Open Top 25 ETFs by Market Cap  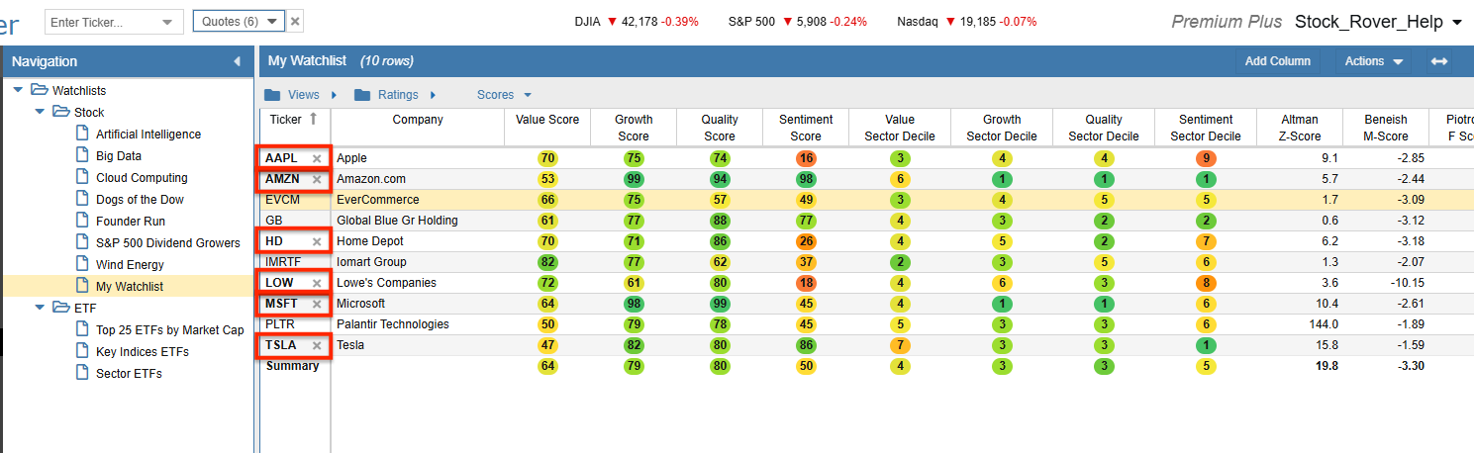[x=169, y=329]
